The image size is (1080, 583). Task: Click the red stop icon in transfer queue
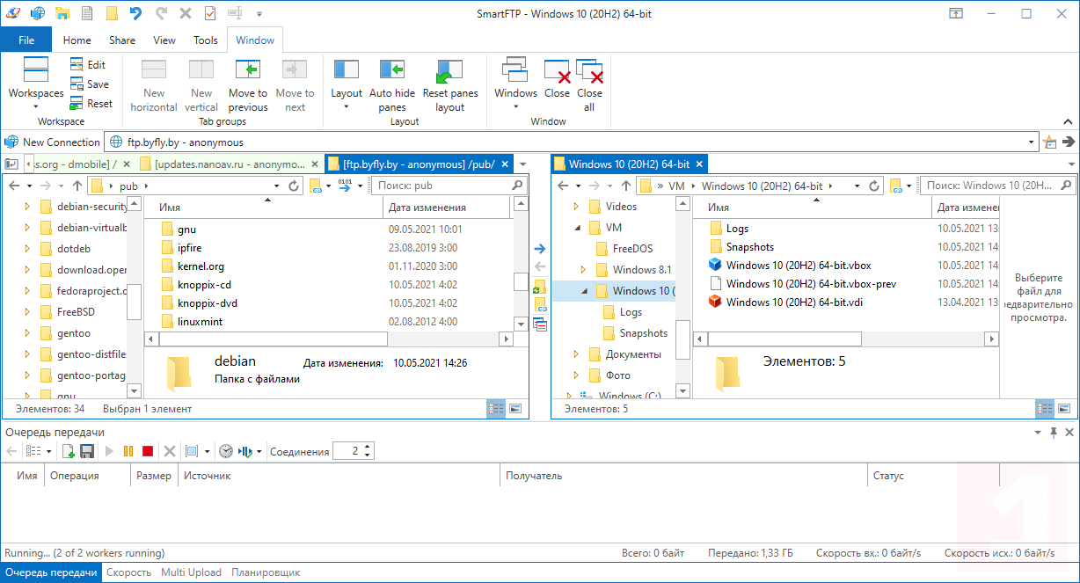coord(148,451)
